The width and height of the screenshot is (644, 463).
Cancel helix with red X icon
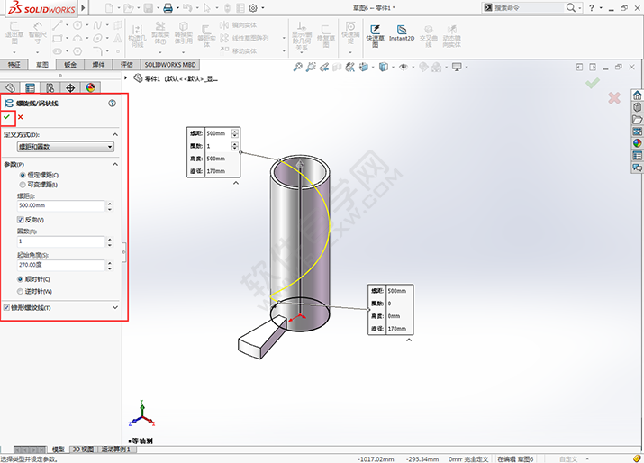tap(20, 117)
